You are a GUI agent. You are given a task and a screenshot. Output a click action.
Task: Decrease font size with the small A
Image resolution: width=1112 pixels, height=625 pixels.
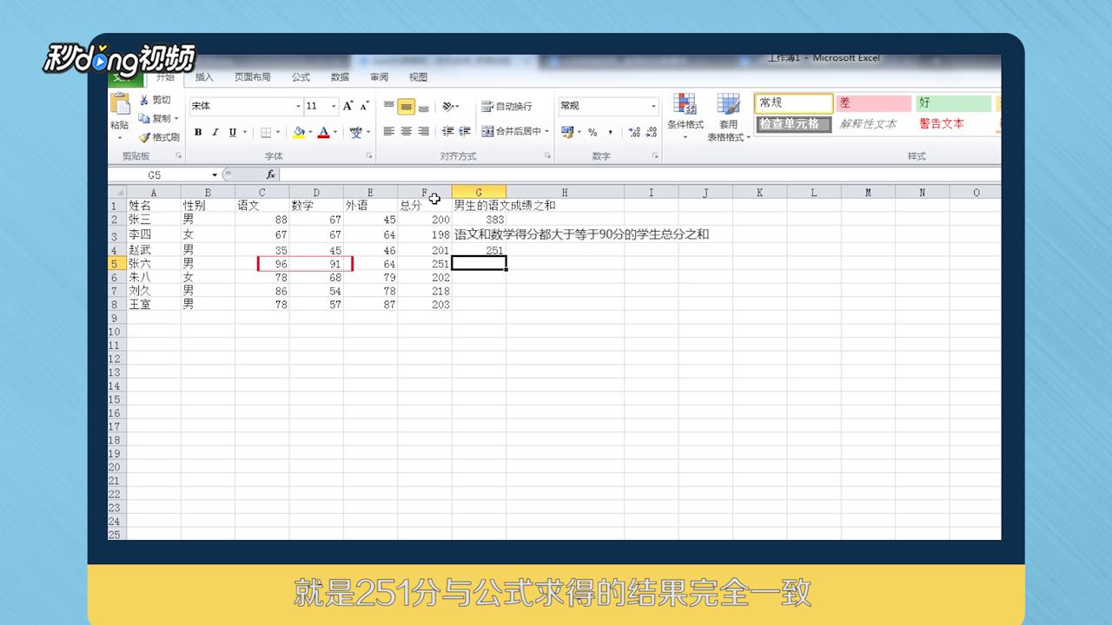tap(365, 106)
